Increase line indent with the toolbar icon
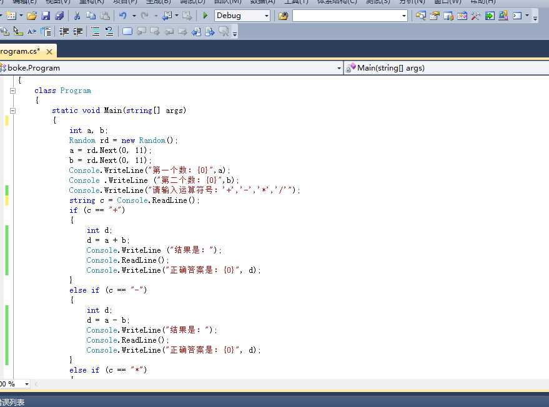The height and width of the screenshot is (407, 549). tap(77, 31)
